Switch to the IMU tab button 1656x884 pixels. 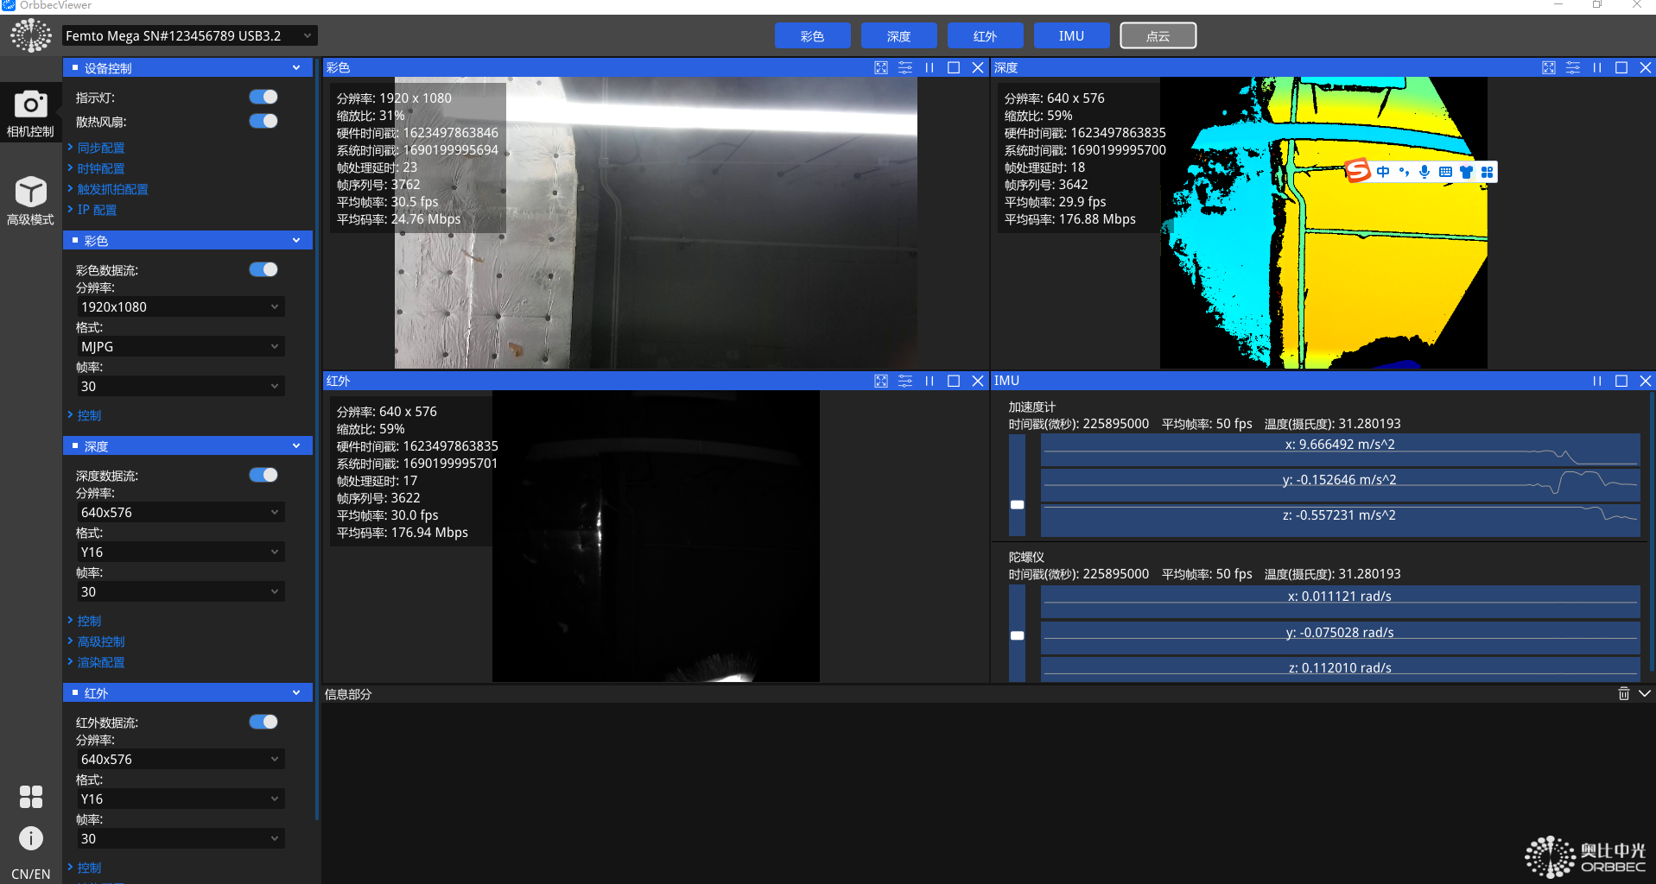click(1071, 35)
